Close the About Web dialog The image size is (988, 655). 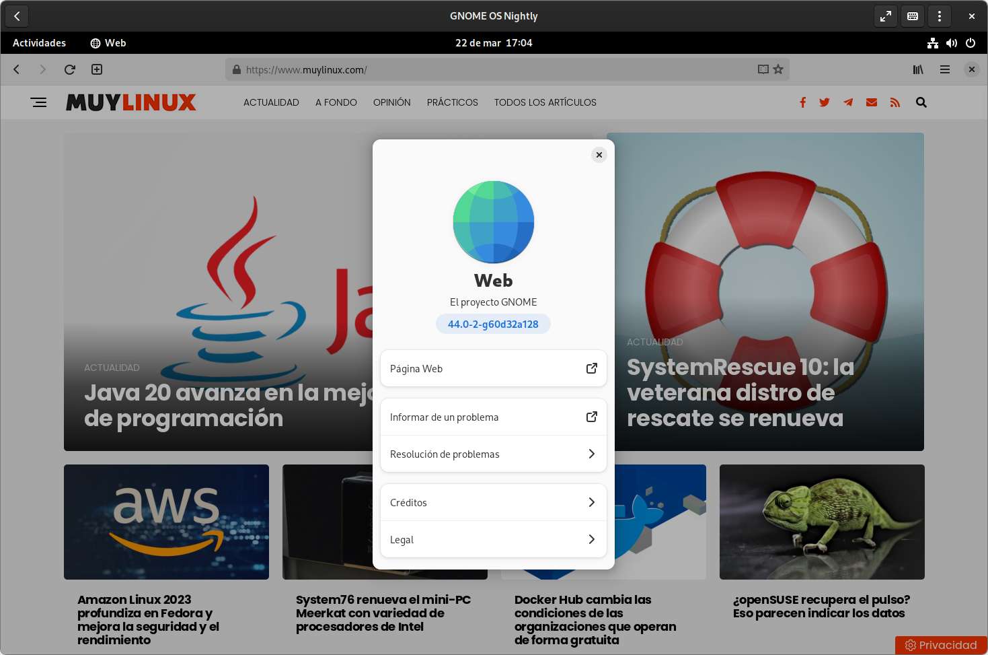pyautogui.click(x=599, y=155)
